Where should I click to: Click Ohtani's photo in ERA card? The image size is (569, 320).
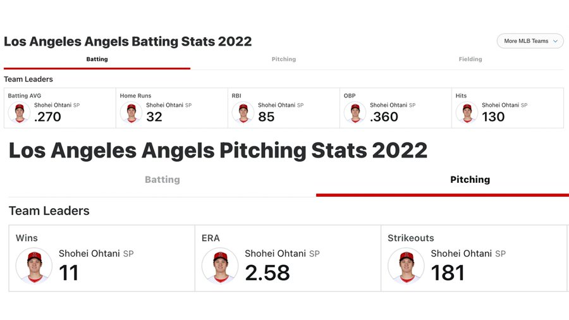[x=220, y=266]
